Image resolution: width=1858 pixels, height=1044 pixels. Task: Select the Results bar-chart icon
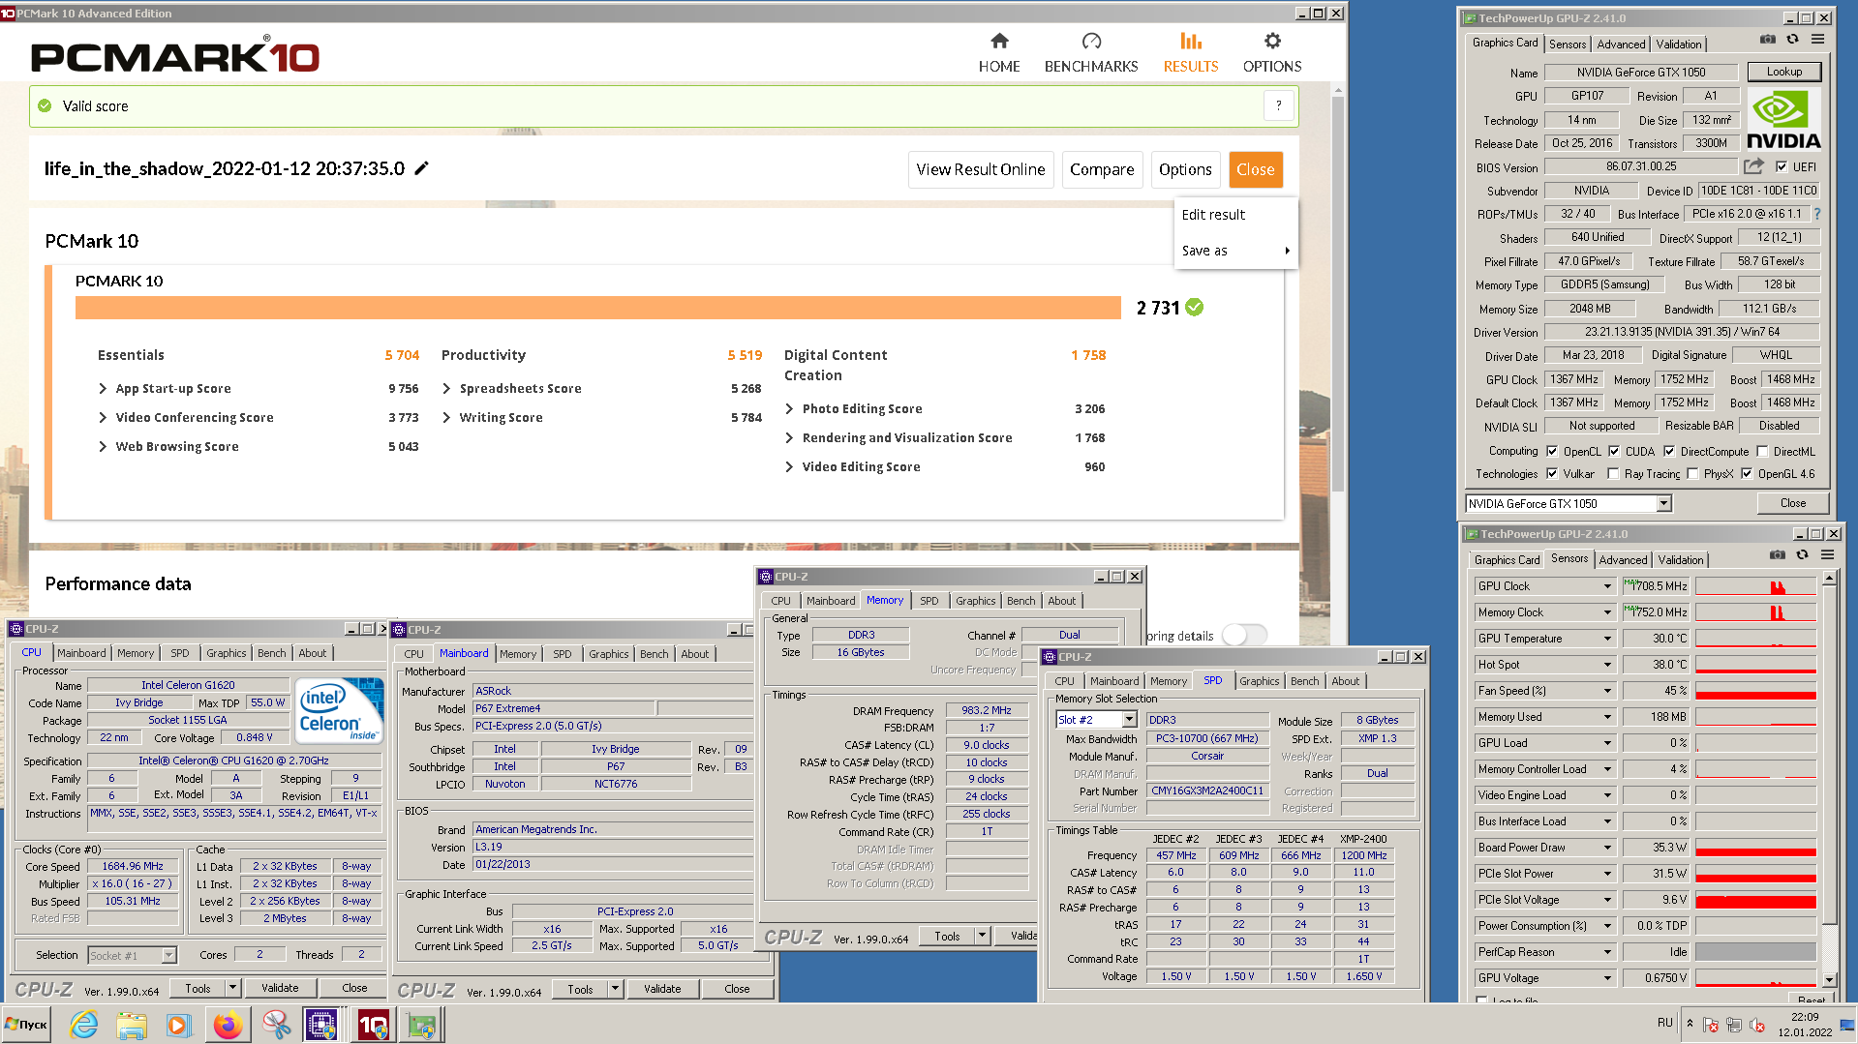tap(1191, 41)
